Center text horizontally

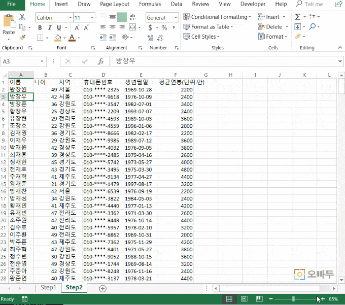click(x=113, y=27)
